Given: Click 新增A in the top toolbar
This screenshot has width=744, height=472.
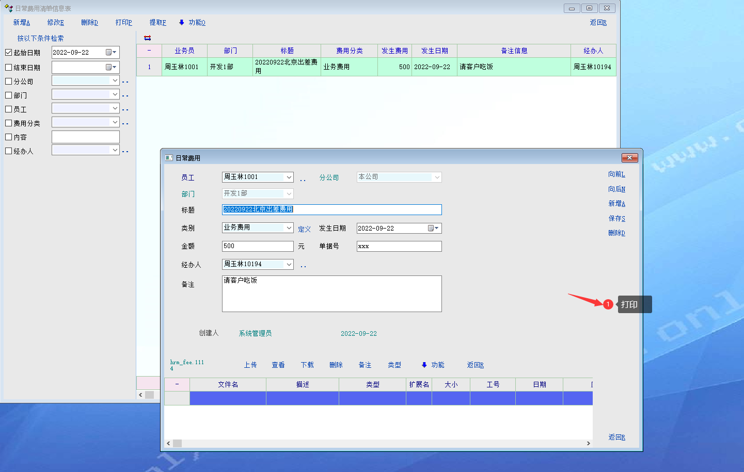Looking at the screenshot, I should point(22,23).
